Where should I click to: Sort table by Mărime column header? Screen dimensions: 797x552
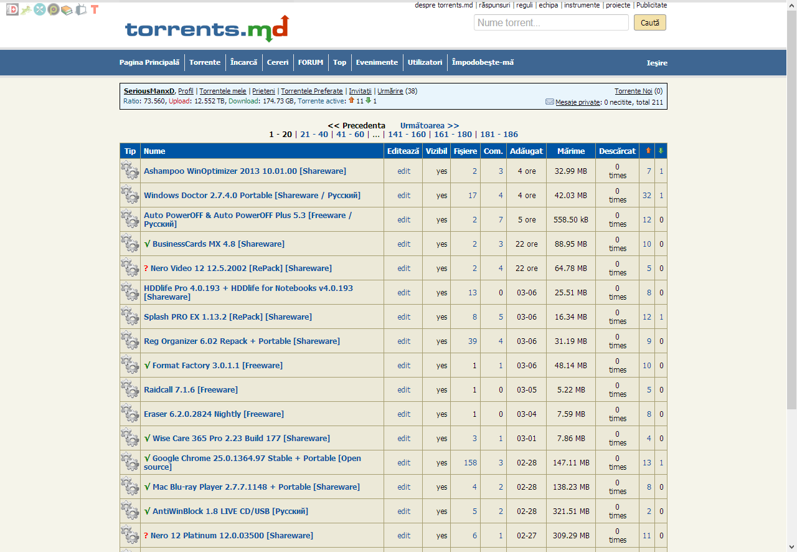pyautogui.click(x=571, y=151)
